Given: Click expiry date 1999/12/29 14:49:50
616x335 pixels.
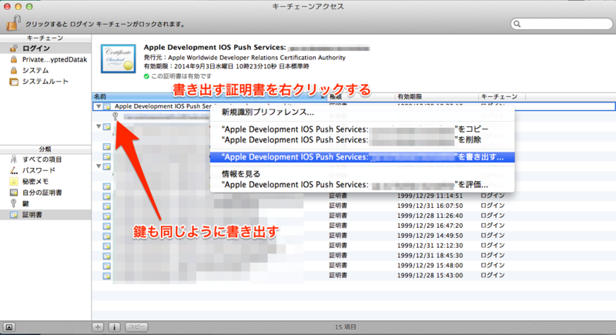Looking at the screenshot, I should click(x=430, y=236).
